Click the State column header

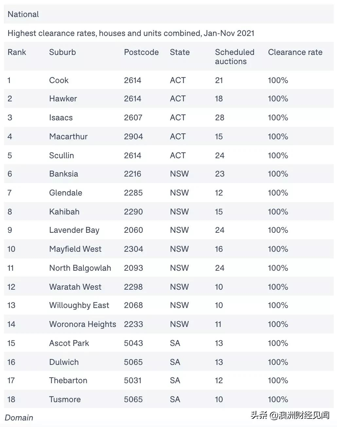pyautogui.click(x=180, y=52)
